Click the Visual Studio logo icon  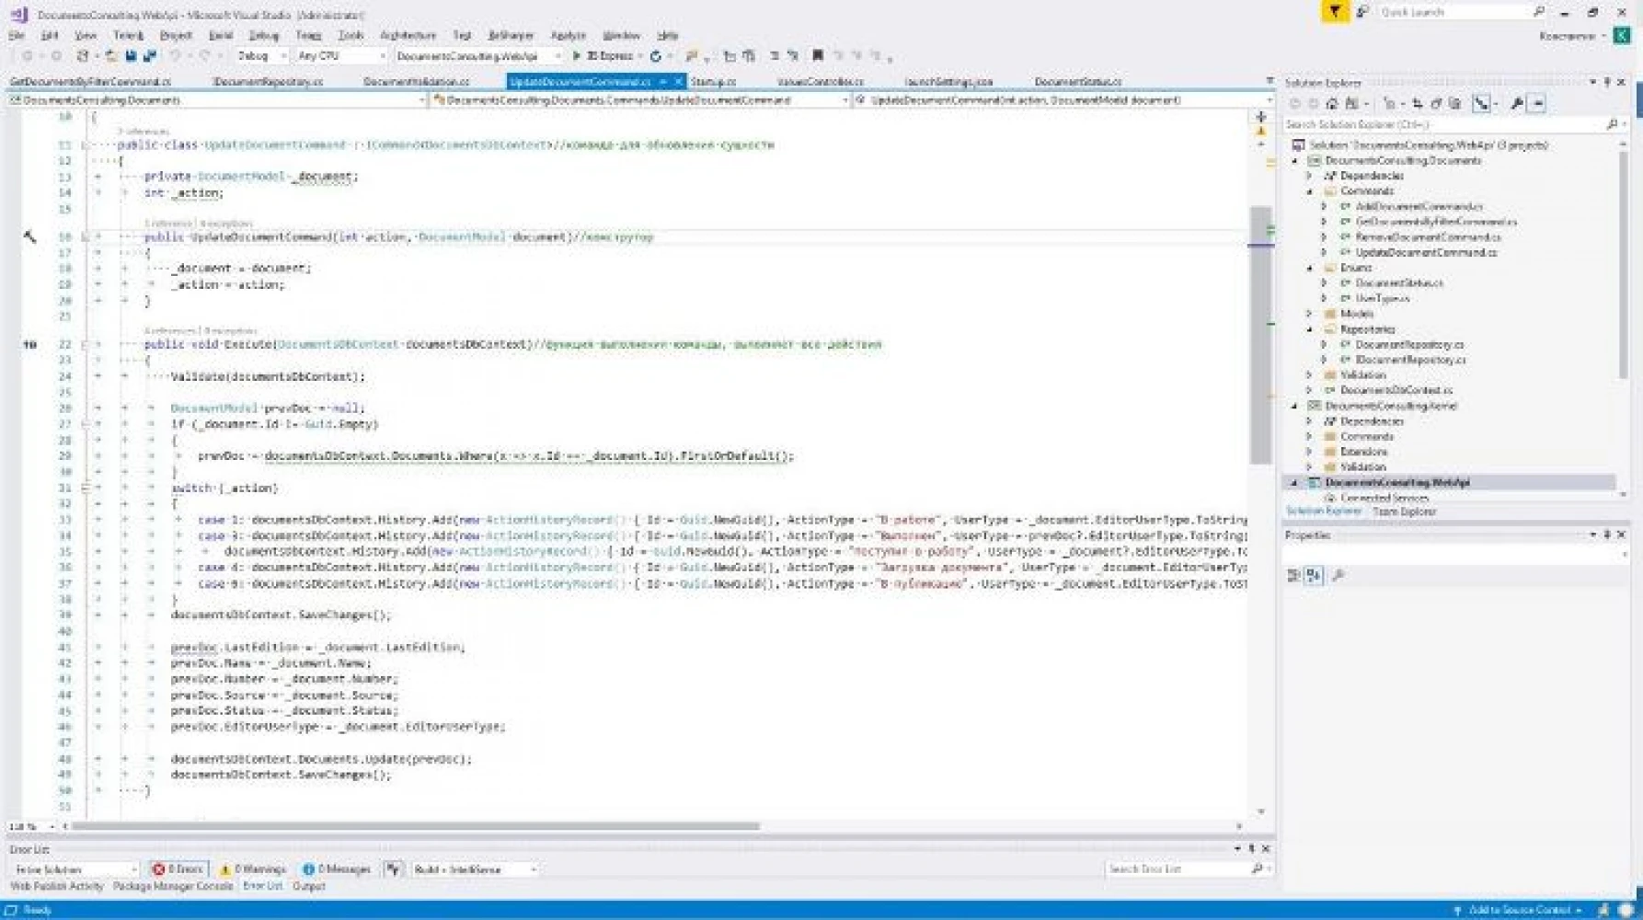click(18, 15)
